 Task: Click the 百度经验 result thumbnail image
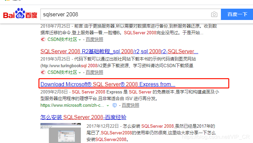pos(61,133)
